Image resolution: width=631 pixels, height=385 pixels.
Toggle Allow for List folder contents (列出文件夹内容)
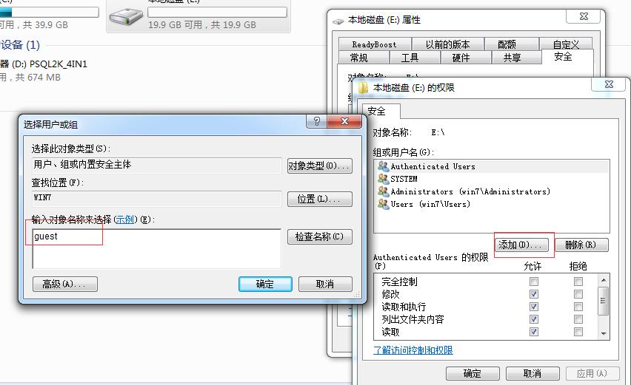tap(534, 319)
